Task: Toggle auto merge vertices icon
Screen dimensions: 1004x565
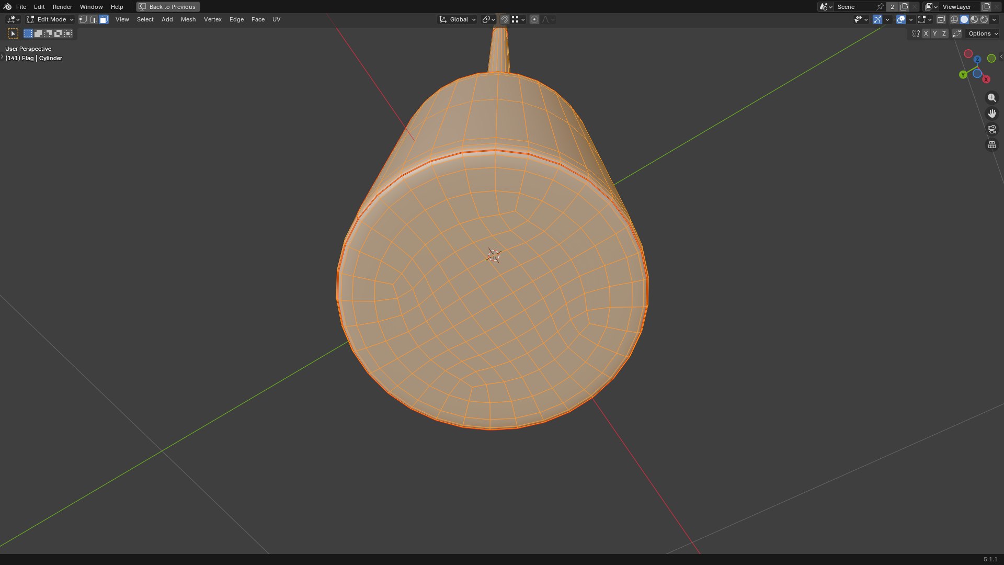Action: click(x=957, y=33)
